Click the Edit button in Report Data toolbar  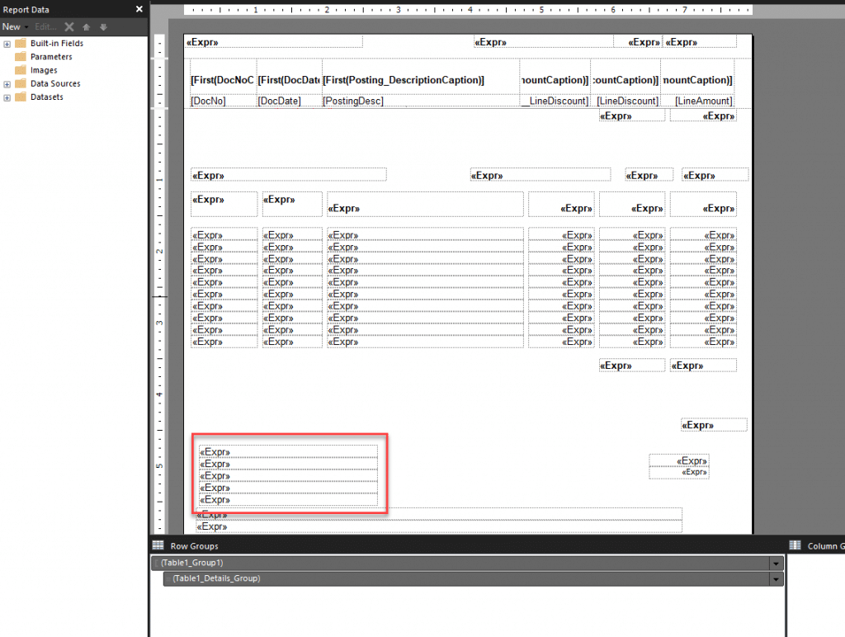(46, 26)
